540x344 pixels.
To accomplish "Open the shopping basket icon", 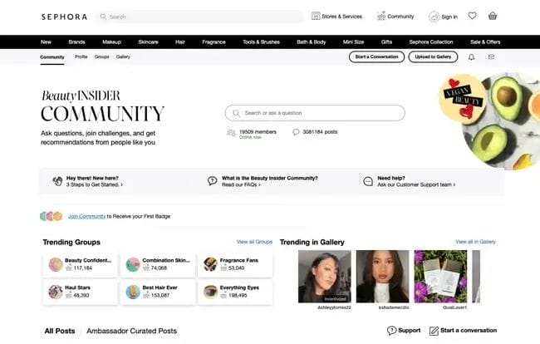I will 493,16.
